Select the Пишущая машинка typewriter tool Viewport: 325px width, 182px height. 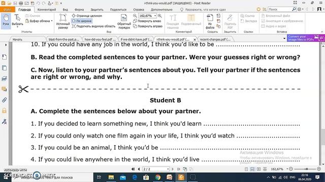coord(173,21)
